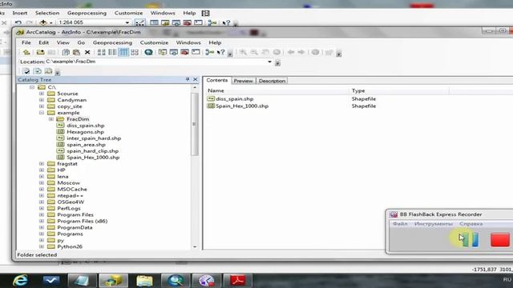Click Import Metadata icon on metadata toolbar
The image size is (513, 288).
(48, 71)
